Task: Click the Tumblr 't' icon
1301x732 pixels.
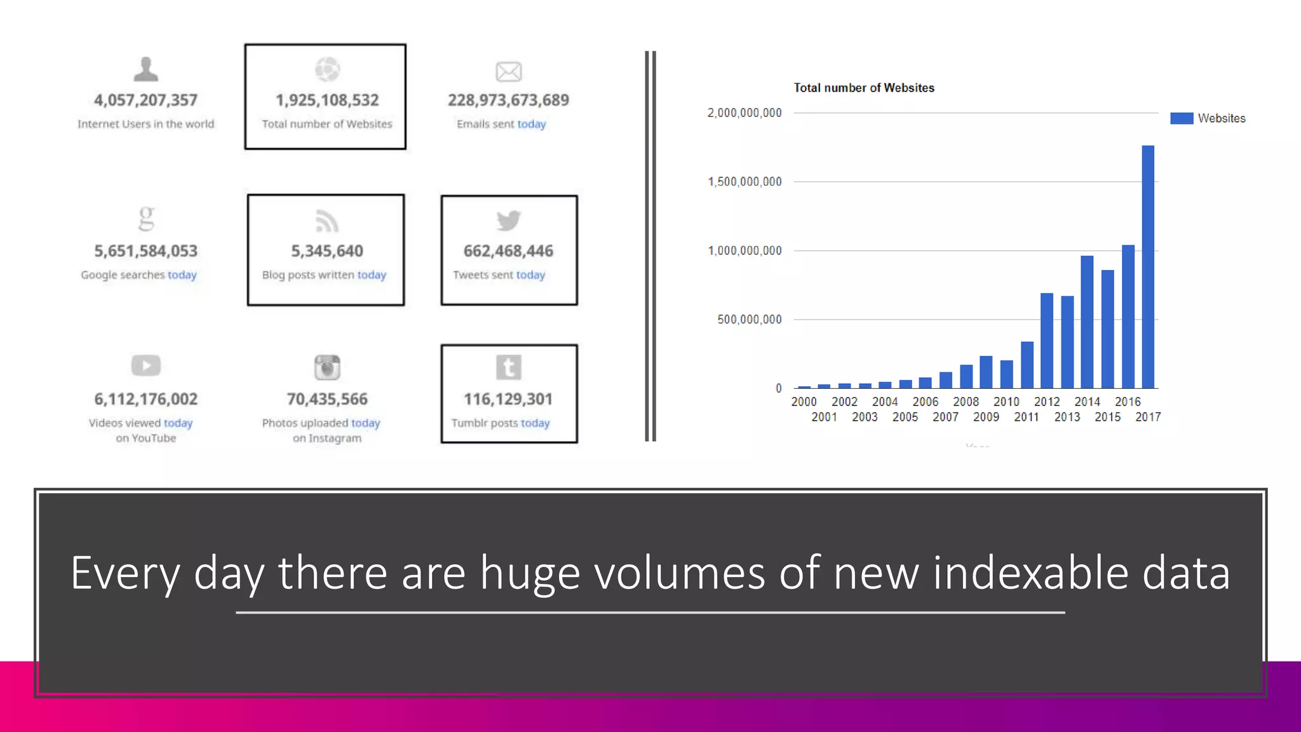Action: tap(508, 367)
